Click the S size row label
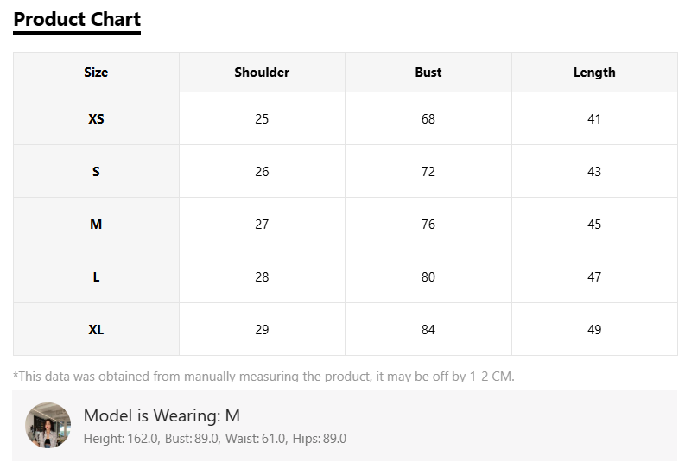This screenshot has height=469, width=685. click(96, 172)
